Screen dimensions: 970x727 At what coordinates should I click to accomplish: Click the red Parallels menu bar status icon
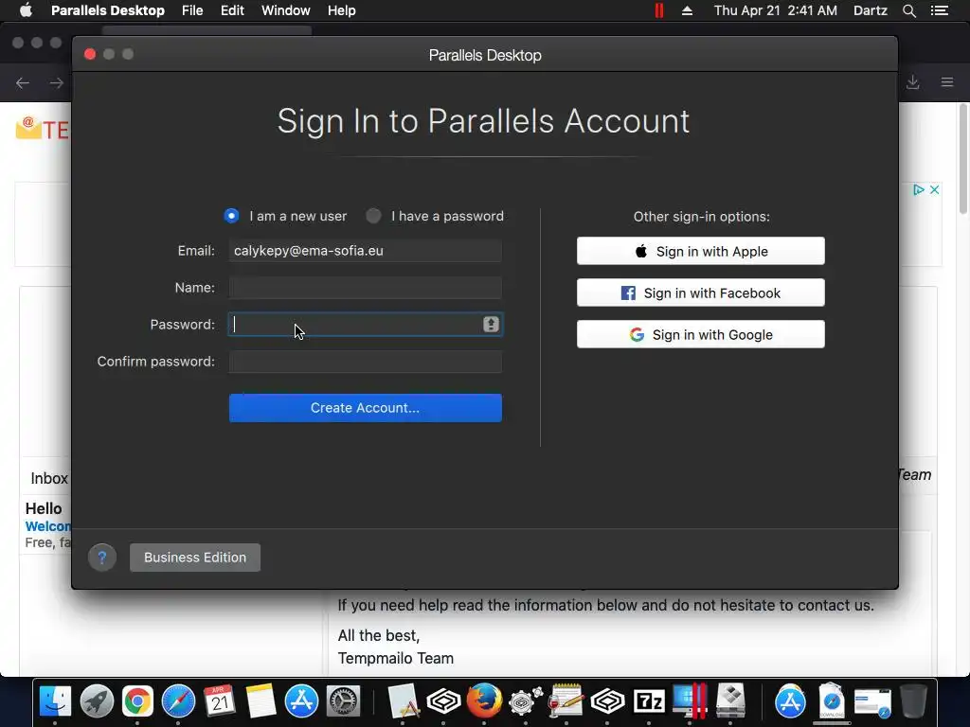(659, 10)
